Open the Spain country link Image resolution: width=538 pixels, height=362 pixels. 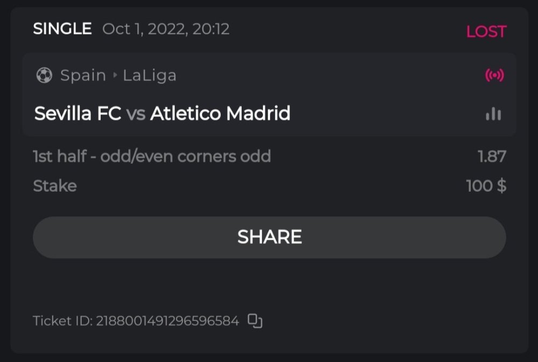(x=83, y=75)
